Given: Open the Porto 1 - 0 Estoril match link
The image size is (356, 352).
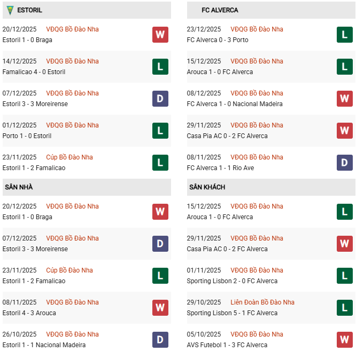Looking at the screenshot, I should pyautogui.click(x=27, y=136).
